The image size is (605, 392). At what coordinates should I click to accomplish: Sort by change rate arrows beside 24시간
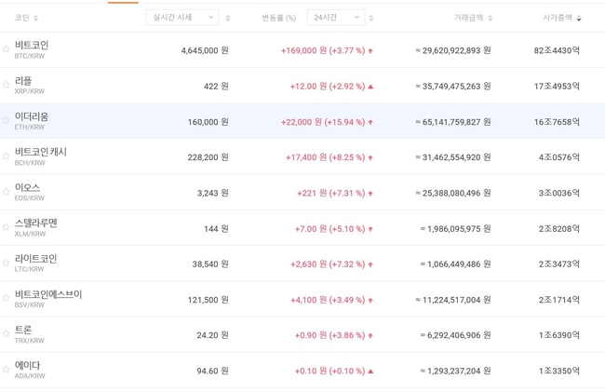coord(371,18)
